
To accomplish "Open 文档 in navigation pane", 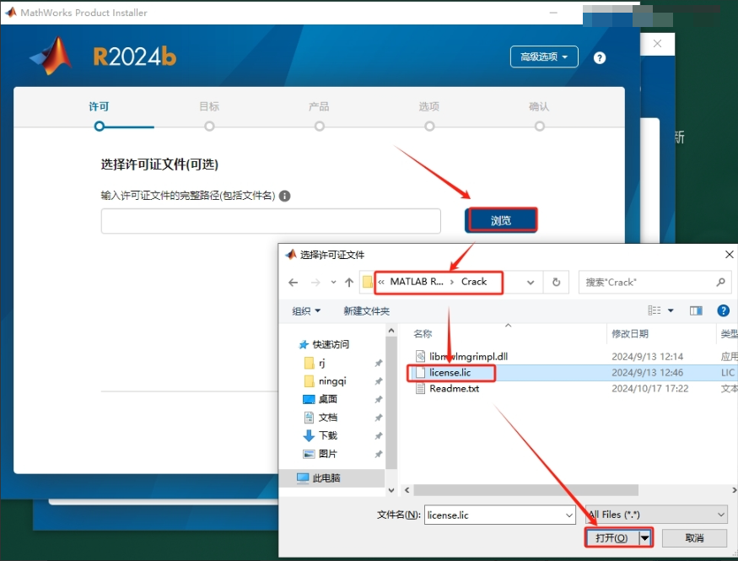I will tap(327, 418).
